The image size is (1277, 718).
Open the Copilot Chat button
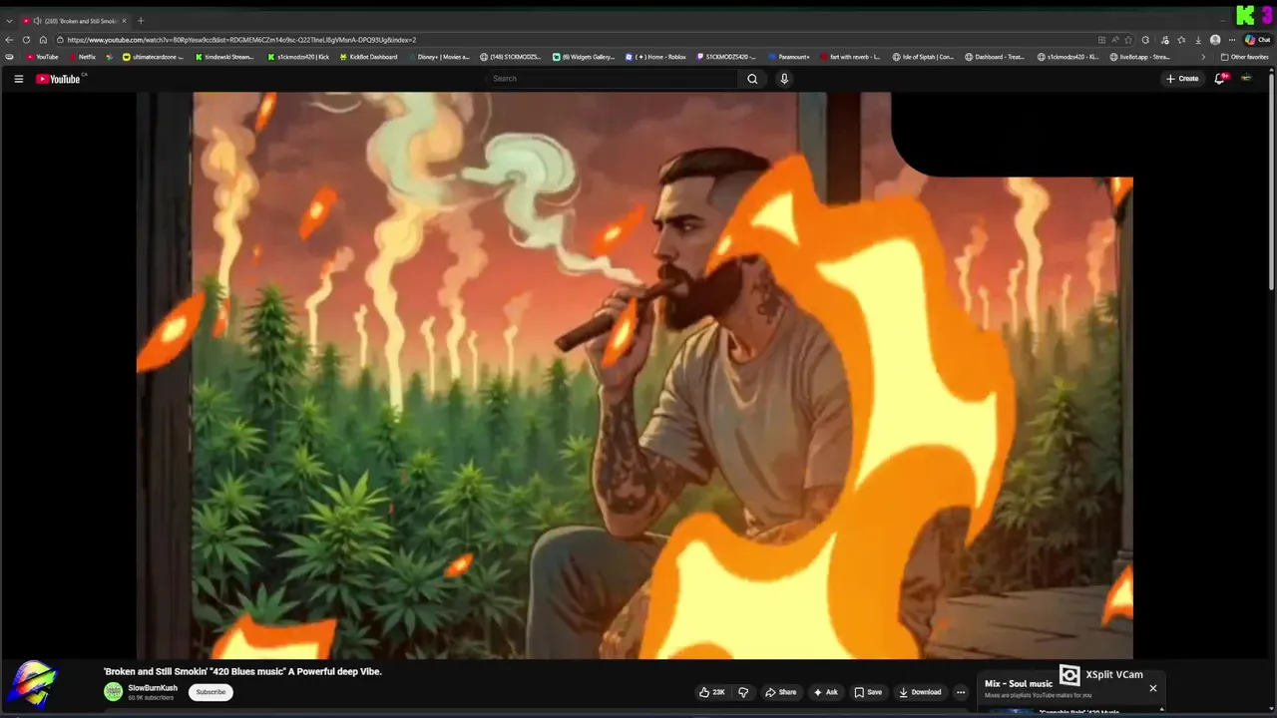click(1257, 40)
